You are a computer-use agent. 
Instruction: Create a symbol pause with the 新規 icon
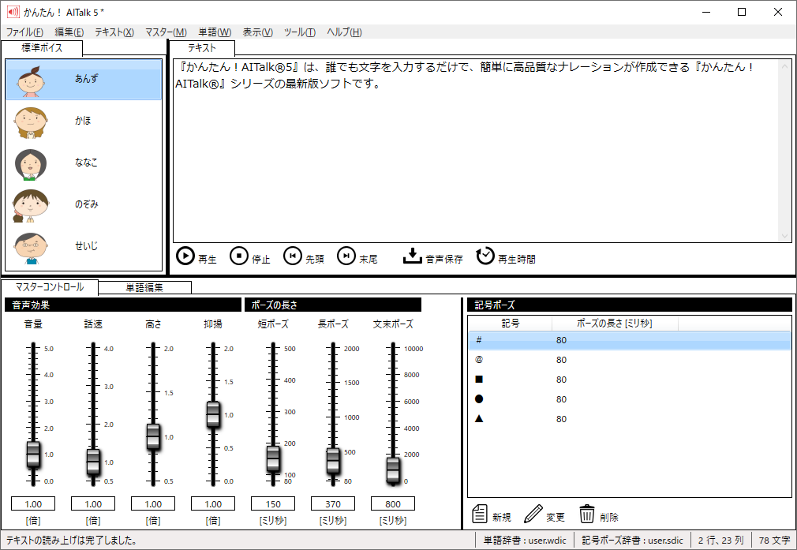point(481,514)
